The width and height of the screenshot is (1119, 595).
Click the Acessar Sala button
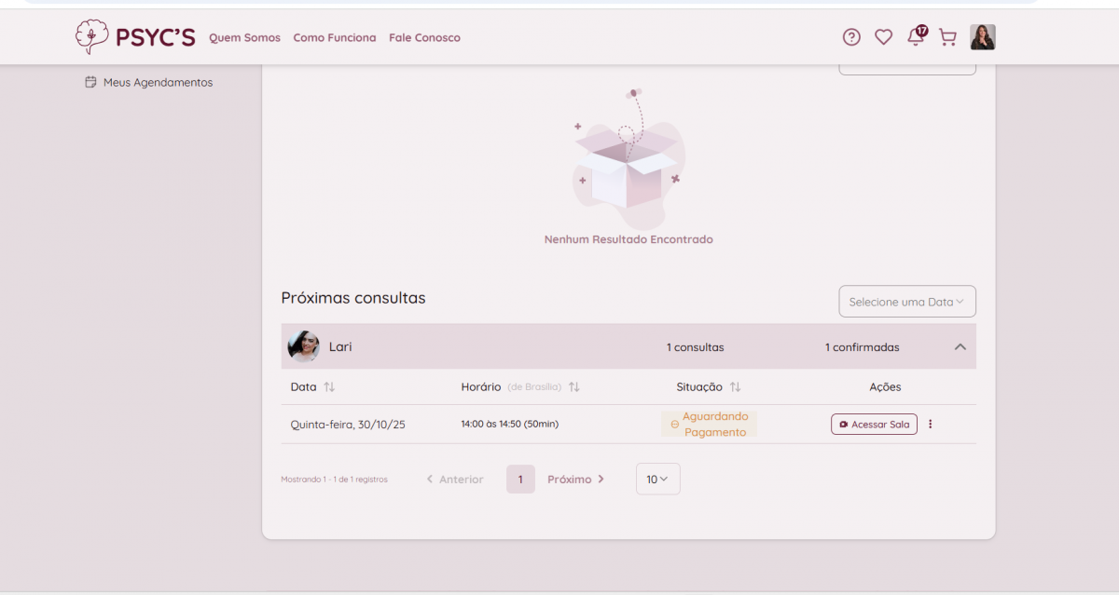coord(874,425)
